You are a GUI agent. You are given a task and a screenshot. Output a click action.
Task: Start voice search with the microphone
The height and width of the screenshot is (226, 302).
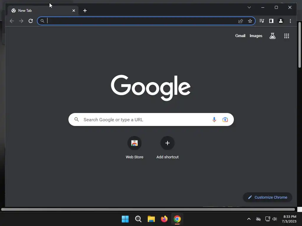[x=214, y=119]
